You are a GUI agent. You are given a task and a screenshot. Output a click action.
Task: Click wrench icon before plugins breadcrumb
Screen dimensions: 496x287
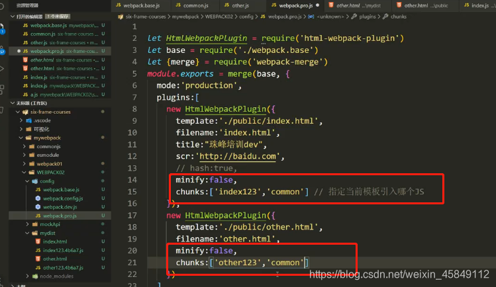354,17
